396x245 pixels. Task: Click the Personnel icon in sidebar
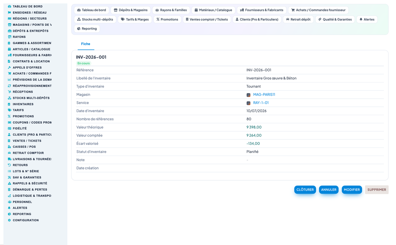point(10,202)
